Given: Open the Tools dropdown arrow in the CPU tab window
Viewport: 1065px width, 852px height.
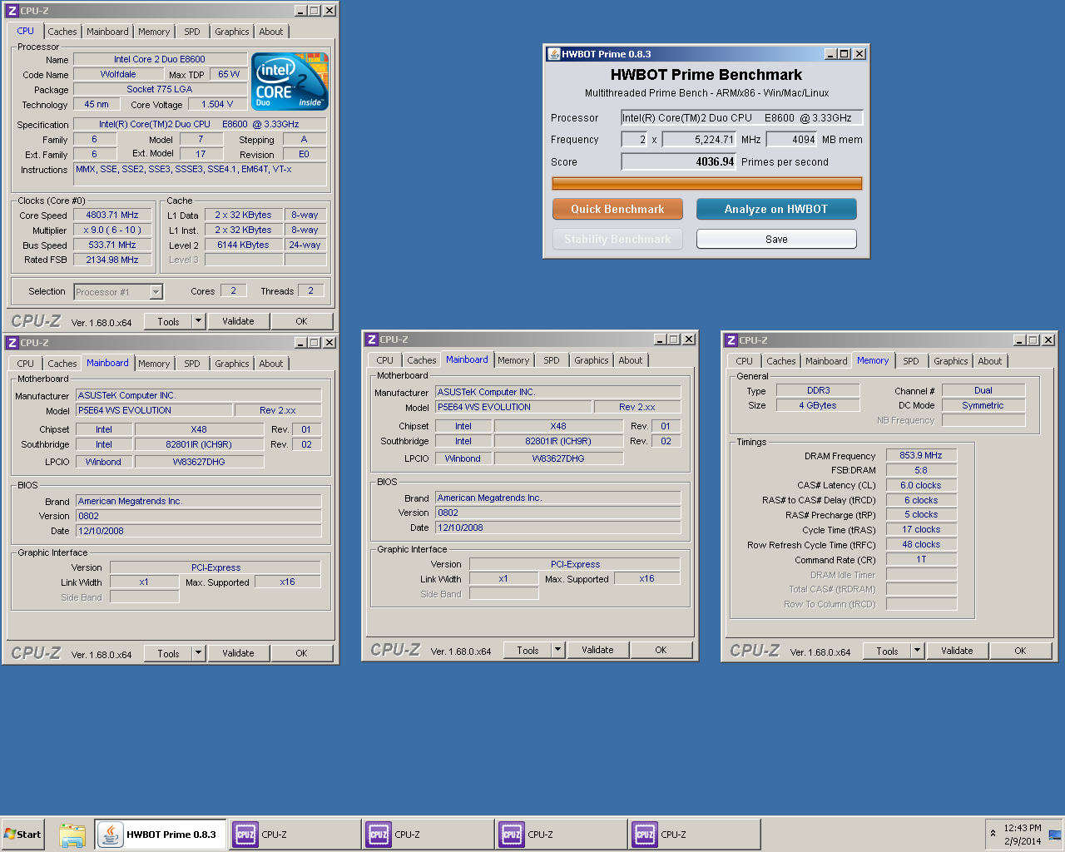Looking at the screenshot, I should pos(198,321).
